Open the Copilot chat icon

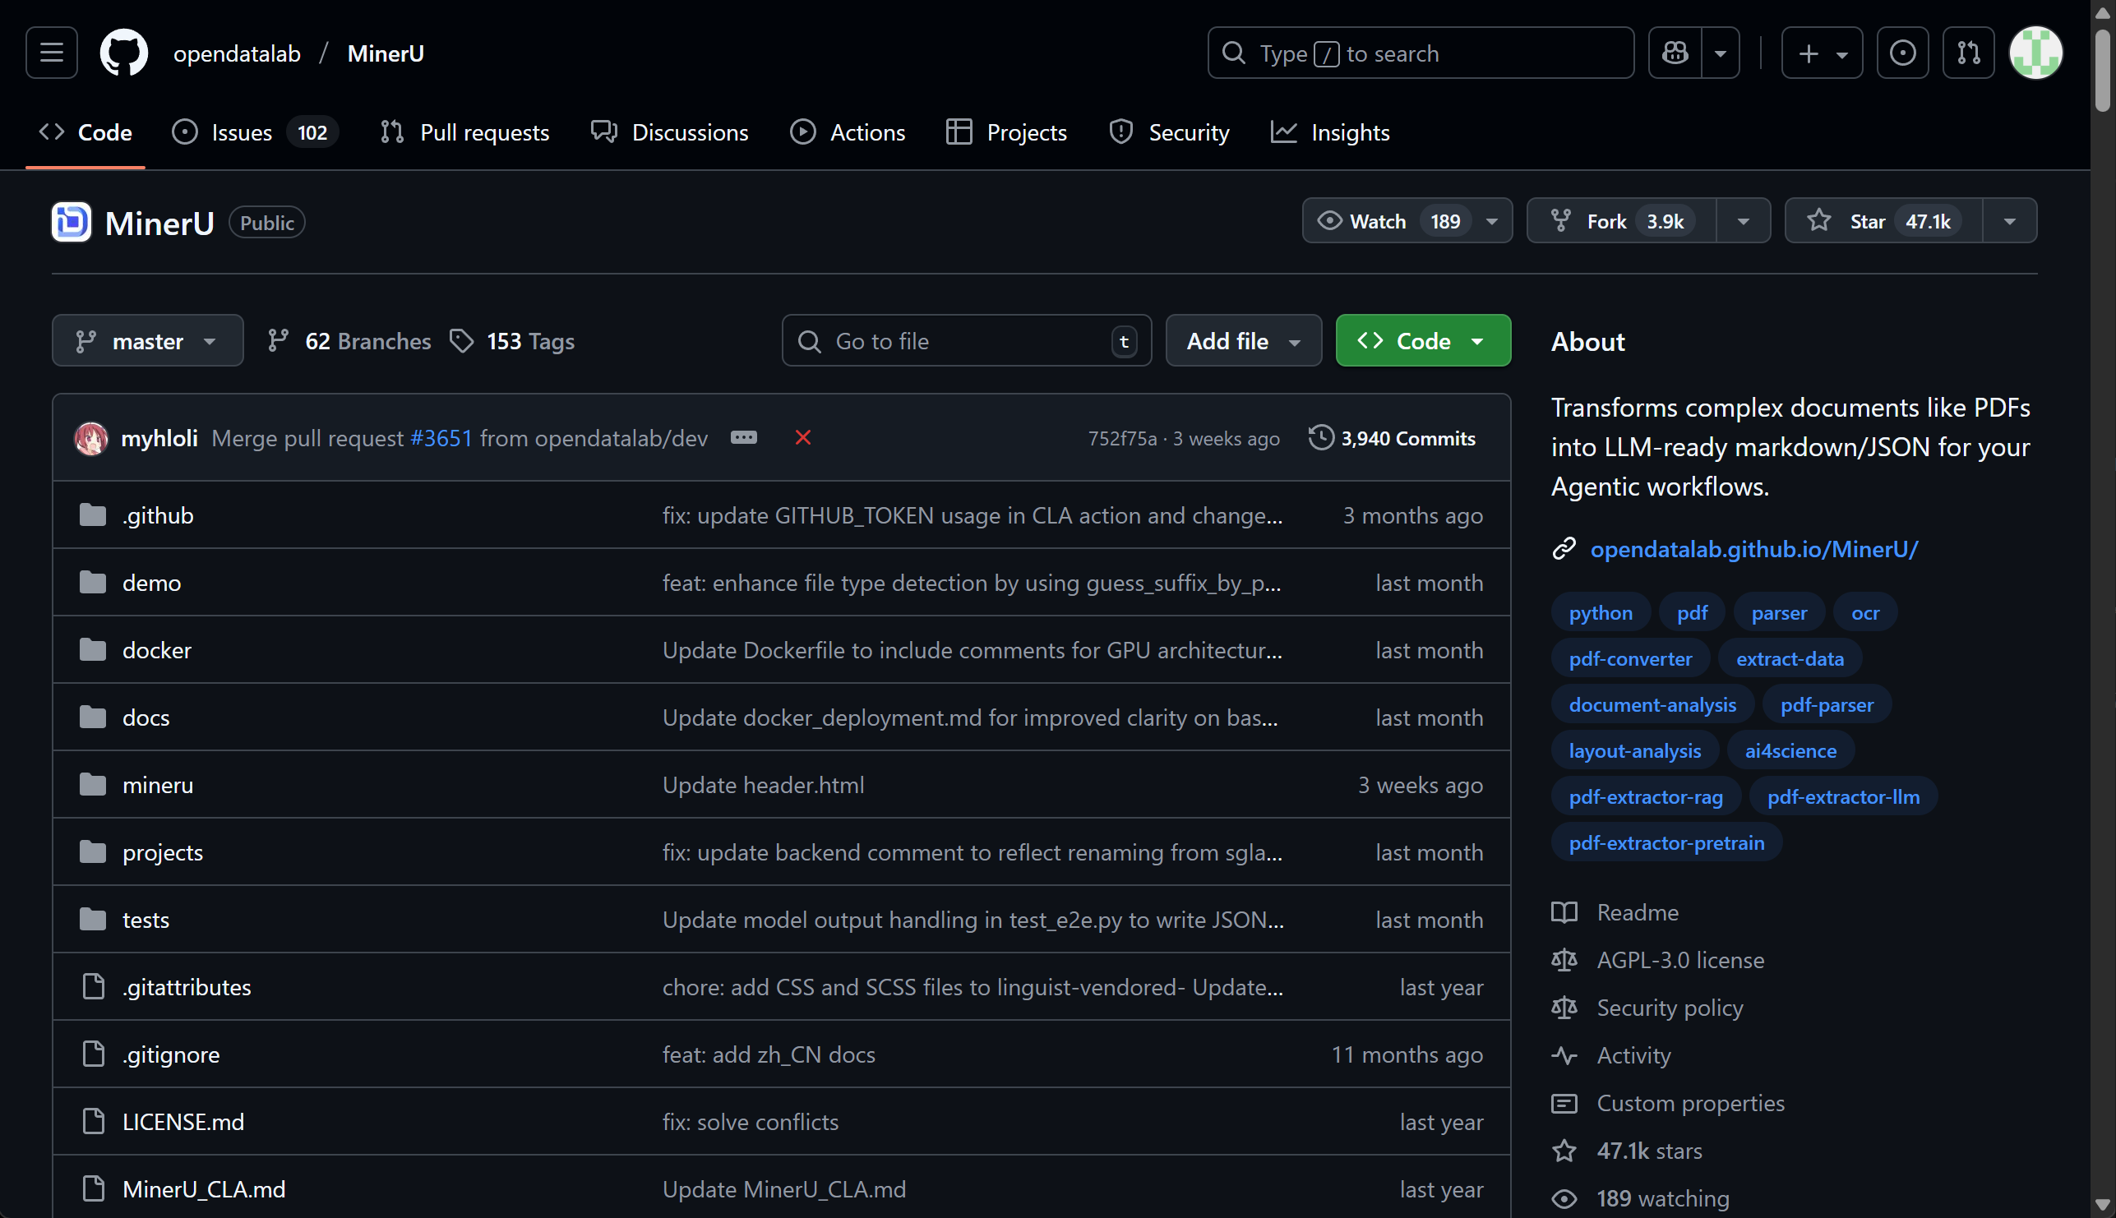[1675, 53]
